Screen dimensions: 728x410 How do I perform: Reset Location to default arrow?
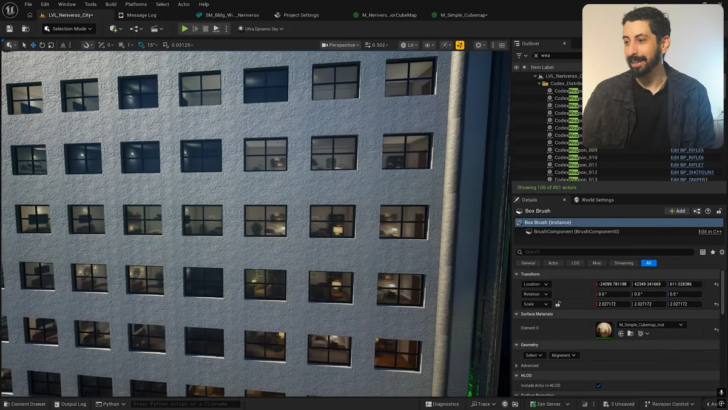[x=716, y=284]
